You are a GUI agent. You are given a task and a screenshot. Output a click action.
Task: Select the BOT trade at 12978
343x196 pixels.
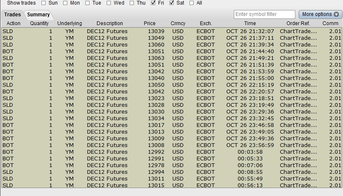click(x=171, y=165)
